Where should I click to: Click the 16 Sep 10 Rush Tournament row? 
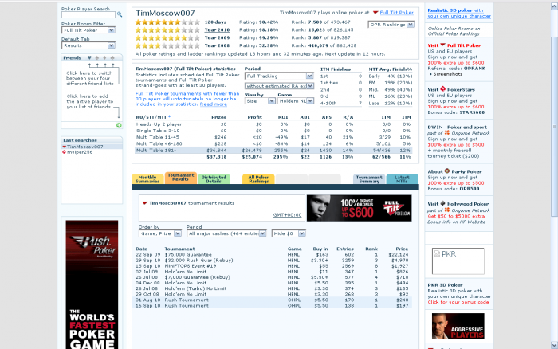click(x=273, y=306)
